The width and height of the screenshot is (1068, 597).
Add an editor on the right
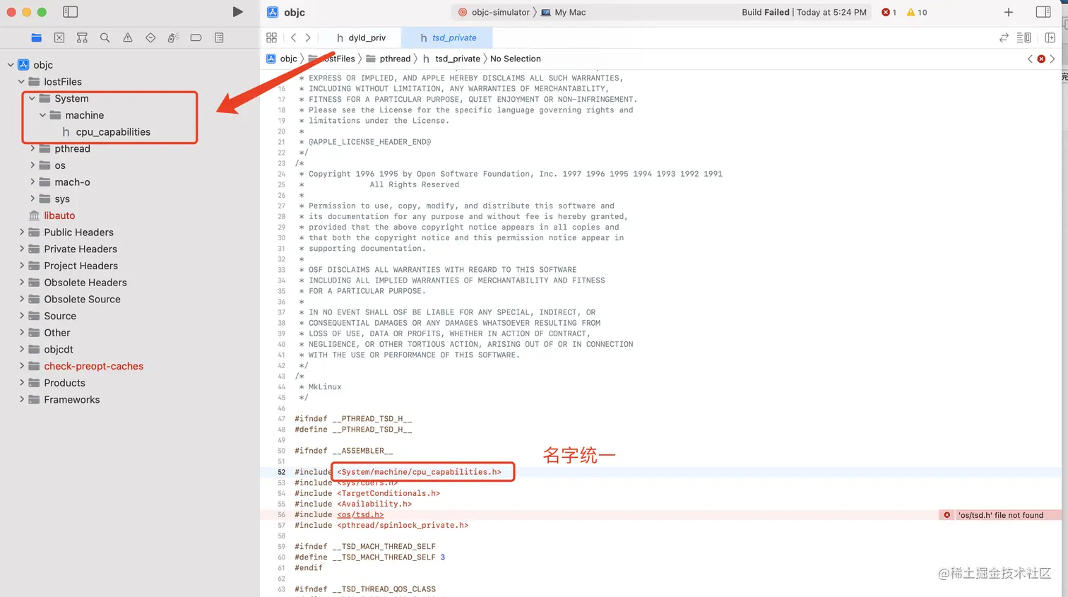point(1050,37)
